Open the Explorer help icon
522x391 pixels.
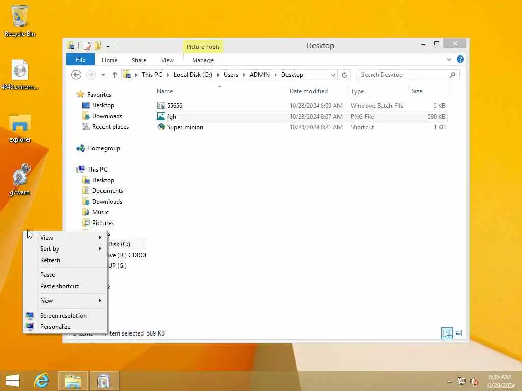pos(460,59)
